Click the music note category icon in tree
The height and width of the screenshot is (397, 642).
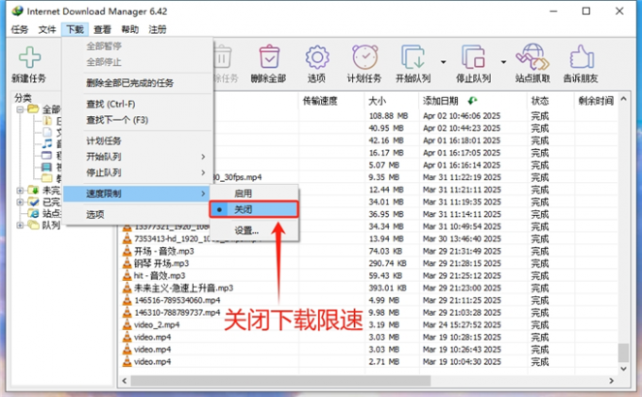(x=47, y=143)
